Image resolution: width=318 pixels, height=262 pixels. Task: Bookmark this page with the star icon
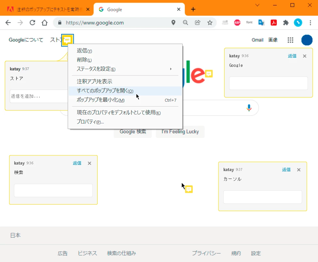click(x=210, y=22)
